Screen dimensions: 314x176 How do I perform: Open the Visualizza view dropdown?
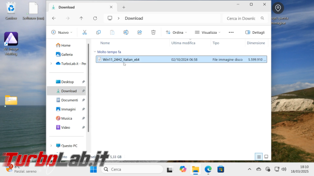click(208, 32)
